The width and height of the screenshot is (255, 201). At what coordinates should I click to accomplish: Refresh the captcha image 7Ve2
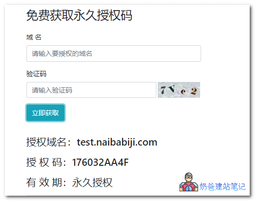click(179, 90)
